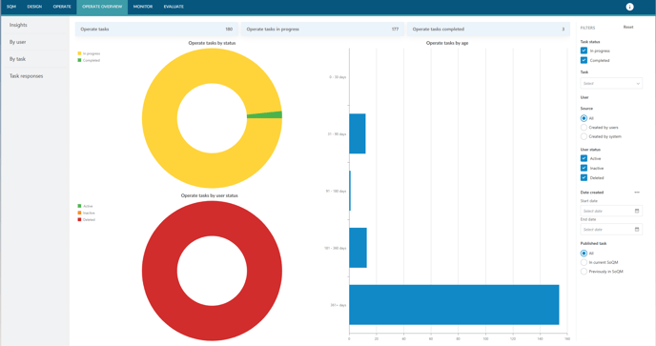Screen dimensions: 656x346
Task: Open the SQM tab
Action: click(x=11, y=7)
